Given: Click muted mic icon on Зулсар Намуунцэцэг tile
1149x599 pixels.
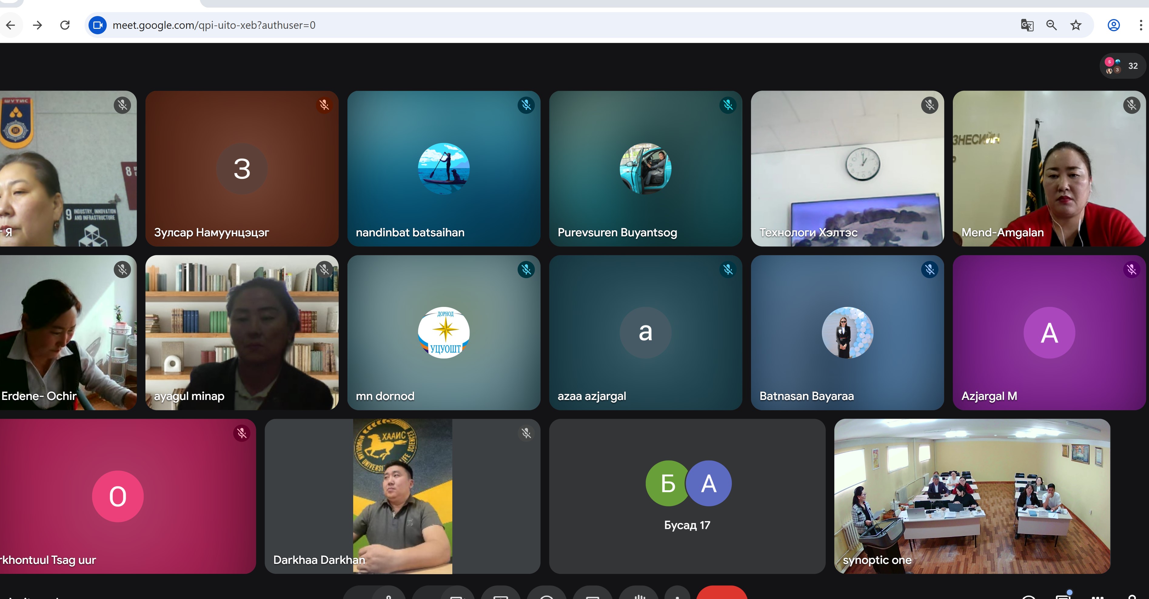Looking at the screenshot, I should pos(324,105).
